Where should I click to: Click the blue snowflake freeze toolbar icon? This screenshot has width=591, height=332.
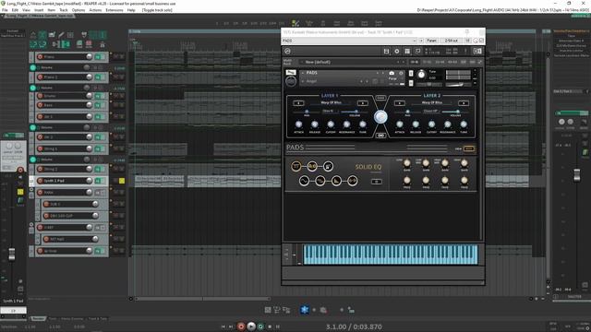point(304,310)
